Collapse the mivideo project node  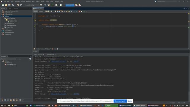1,16
